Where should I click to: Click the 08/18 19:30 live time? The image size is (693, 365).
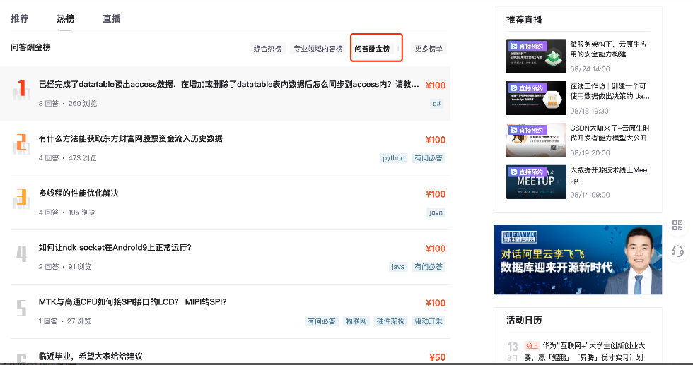[589, 111]
